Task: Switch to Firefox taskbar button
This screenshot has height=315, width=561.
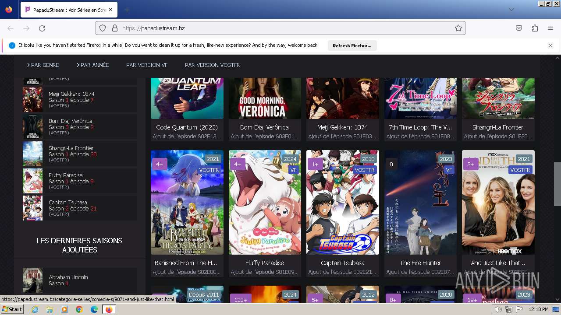Action: (x=109, y=309)
